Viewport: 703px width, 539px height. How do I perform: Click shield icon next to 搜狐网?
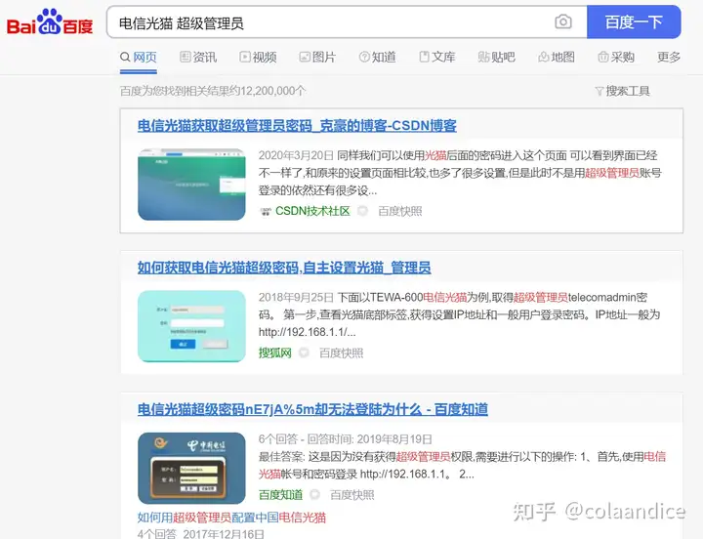point(304,352)
